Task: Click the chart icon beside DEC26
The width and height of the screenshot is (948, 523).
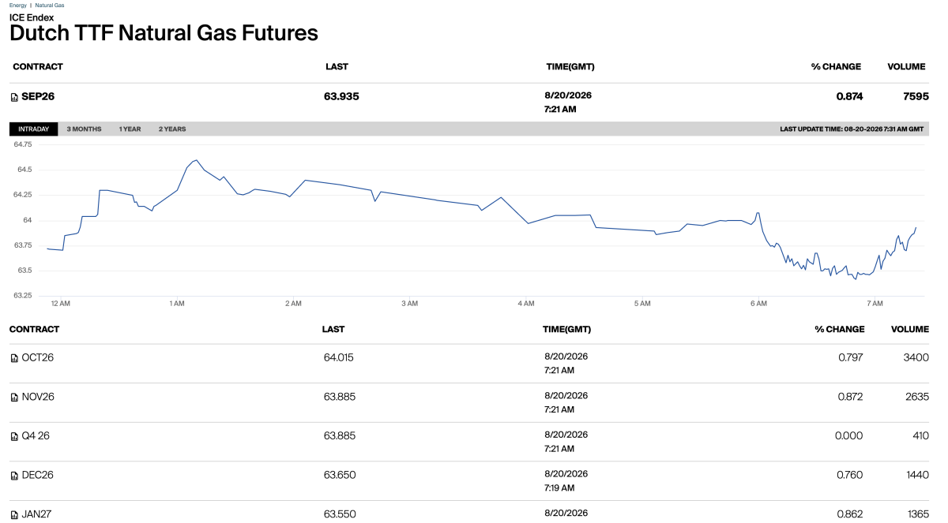Action: tap(14, 476)
